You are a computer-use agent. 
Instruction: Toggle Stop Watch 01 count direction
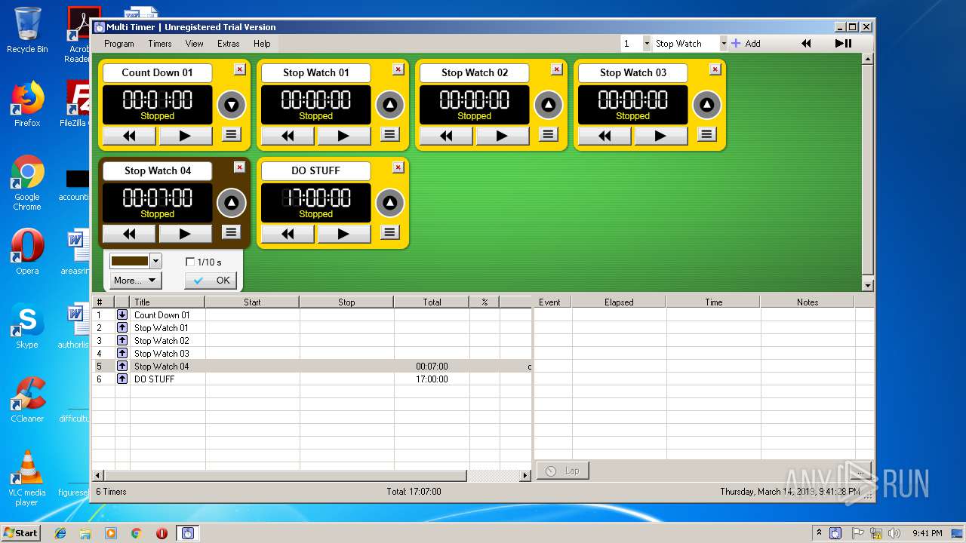390,105
